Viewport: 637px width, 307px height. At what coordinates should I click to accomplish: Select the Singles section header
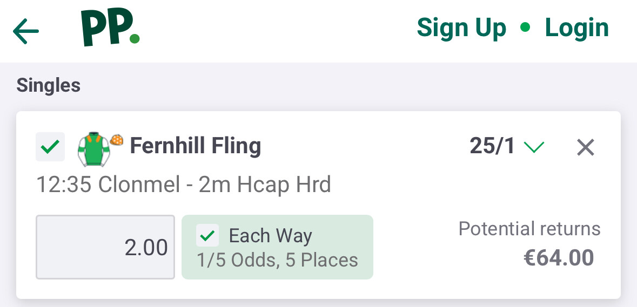[x=49, y=85]
